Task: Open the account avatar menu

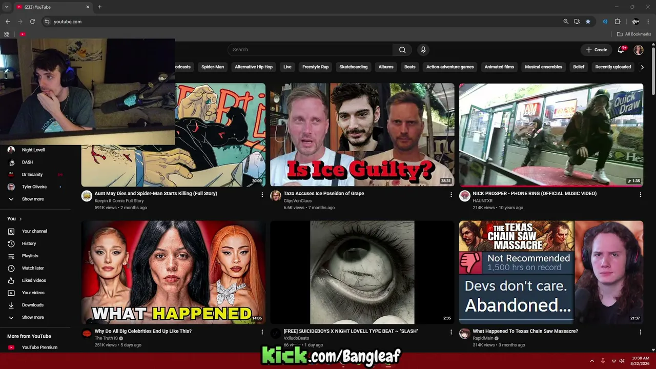Action: coord(639,50)
